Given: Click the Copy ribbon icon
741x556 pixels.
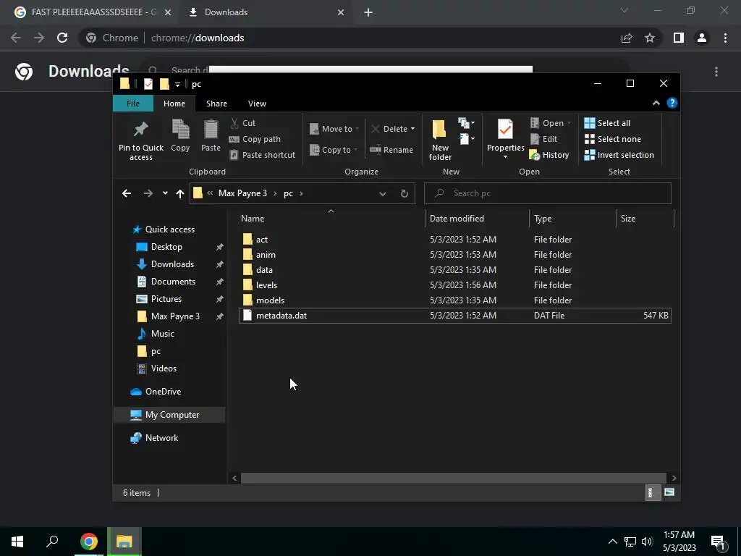Looking at the screenshot, I should pos(180,130).
